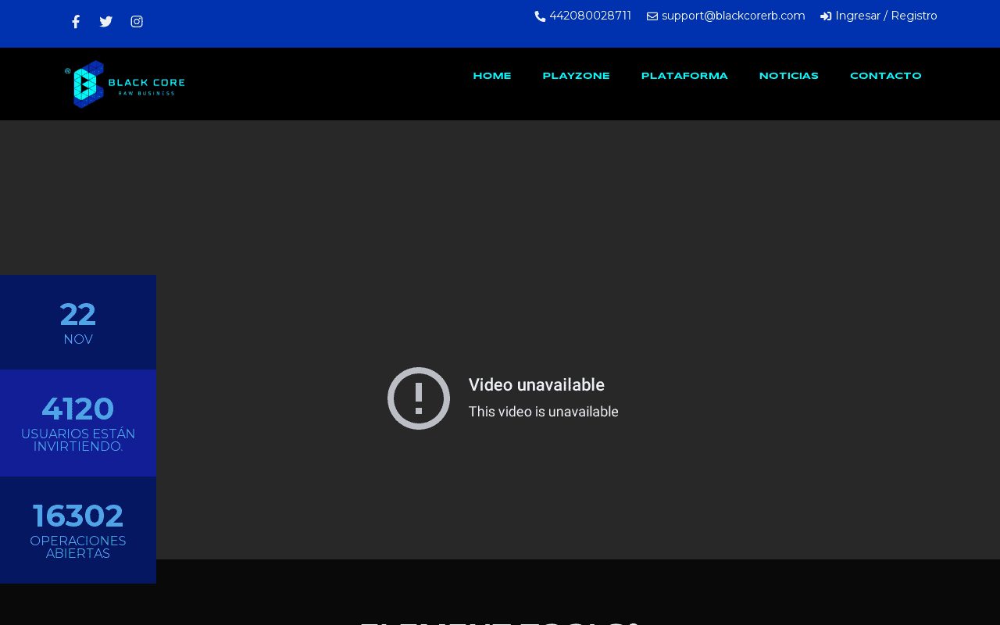Click the sign-in arrow icon
The height and width of the screenshot is (625, 1000).
click(x=826, y=16)
